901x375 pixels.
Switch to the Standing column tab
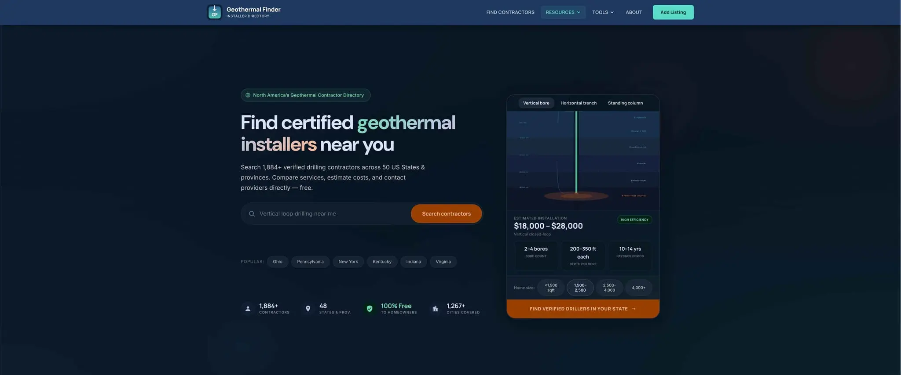coord(625,103)
